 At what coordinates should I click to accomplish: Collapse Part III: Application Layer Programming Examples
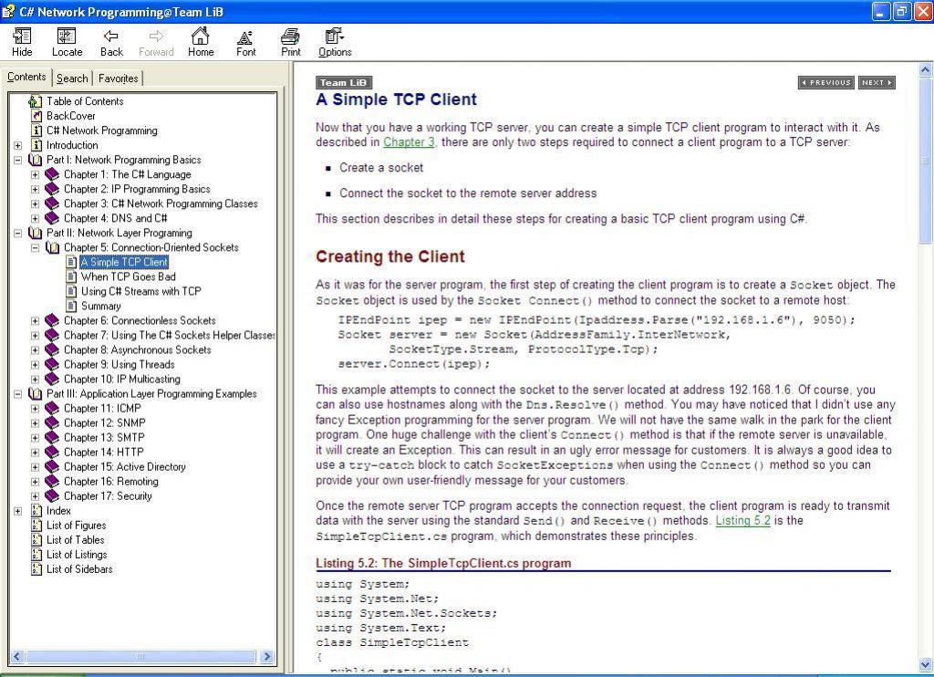(x=18, y=394)
